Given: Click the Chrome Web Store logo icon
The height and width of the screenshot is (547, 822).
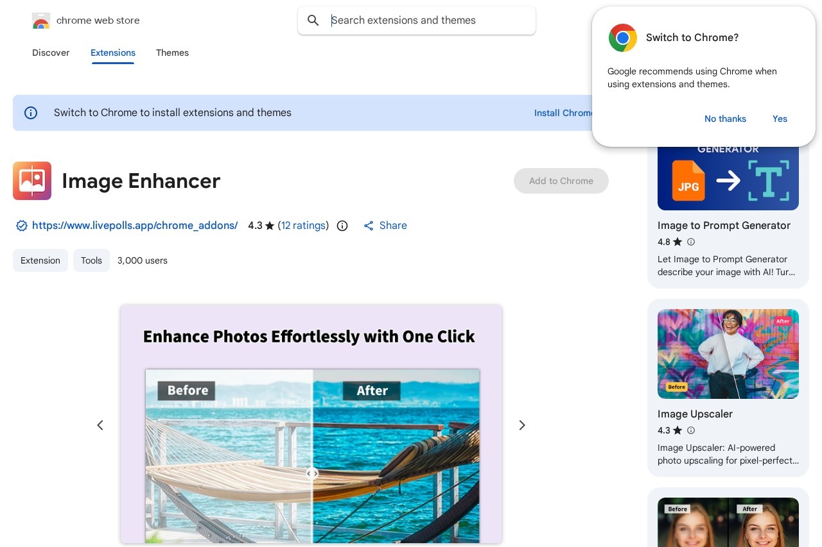Looking at the screenshot, I should coord(40,20).
